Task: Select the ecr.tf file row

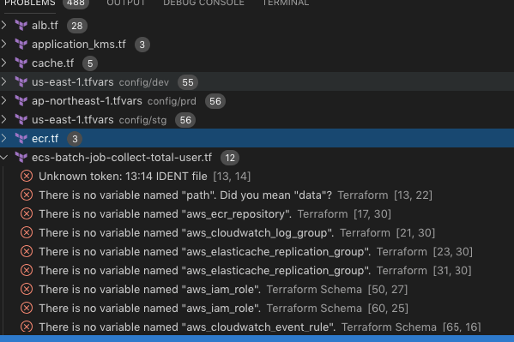Action: coord(257,139)
